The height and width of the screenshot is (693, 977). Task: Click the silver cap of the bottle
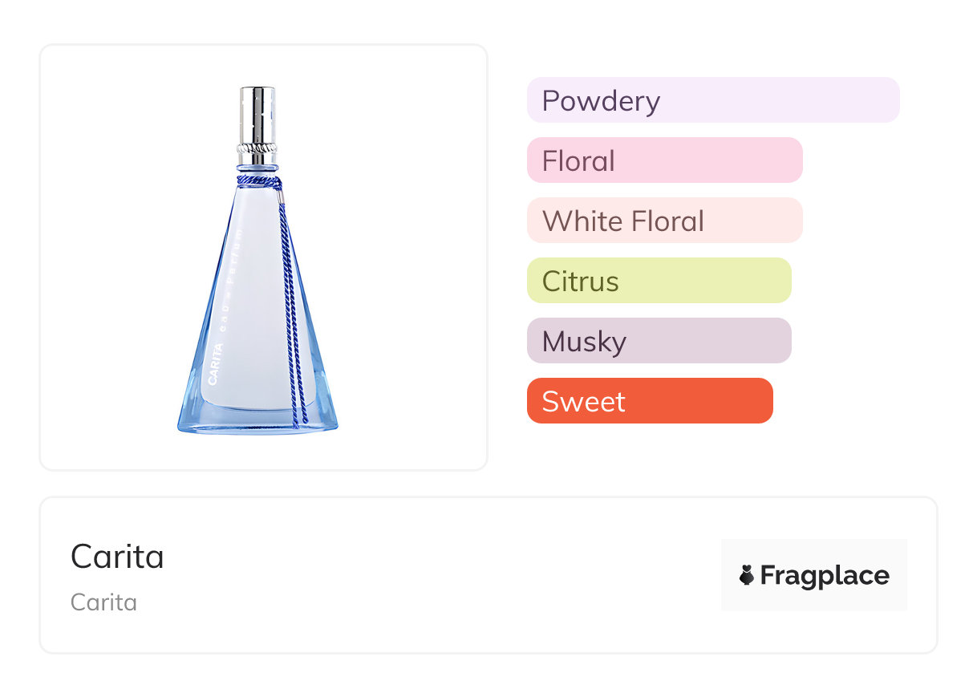click(257, 112)
